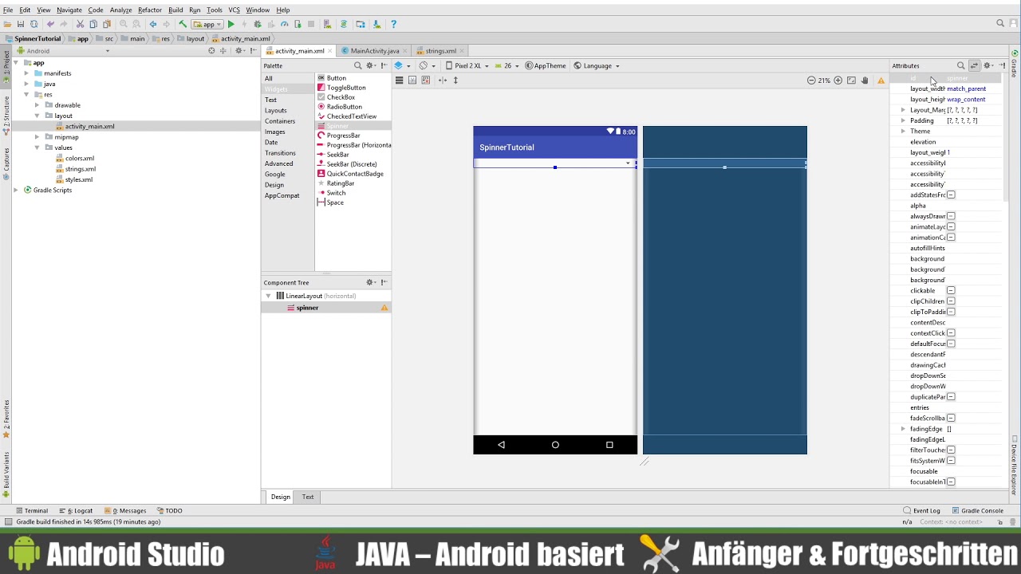The image size is (1021, 574).
Task: Toggle the clipChildren attribute checkbox
Action: coord(951,301)
